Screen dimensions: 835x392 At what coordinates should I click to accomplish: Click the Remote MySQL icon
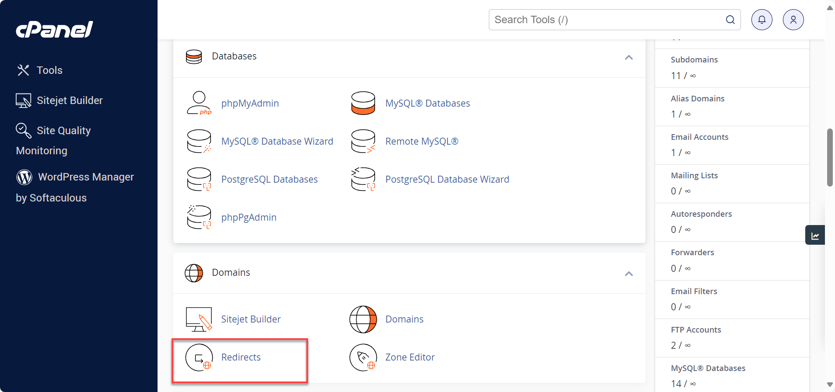[x=363, y=141]
